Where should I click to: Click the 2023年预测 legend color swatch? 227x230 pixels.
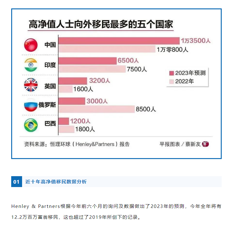pos(171,73)
